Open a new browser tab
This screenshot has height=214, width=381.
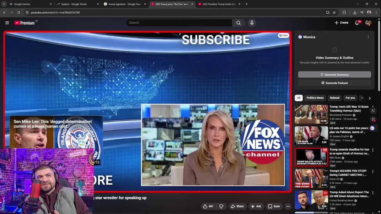pos(246,4)
